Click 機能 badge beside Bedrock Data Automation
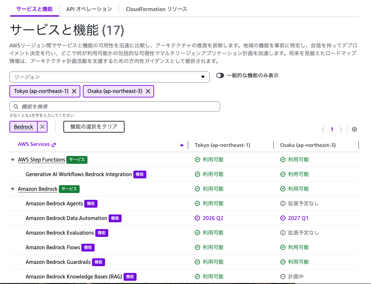This screenshot has height=284, width=371. click(x=115, y=218)
